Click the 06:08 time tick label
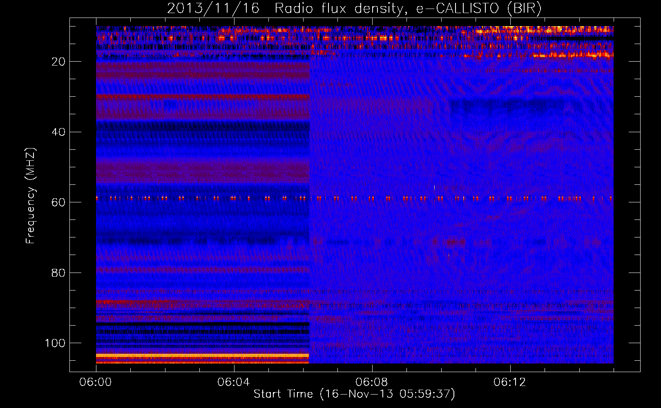Image resolution: width=661 pixels, height=408 pixels. click(x=372, y=382)
